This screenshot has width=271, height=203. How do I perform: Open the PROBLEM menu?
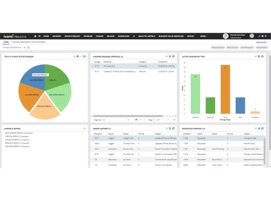tap(88, 36)
